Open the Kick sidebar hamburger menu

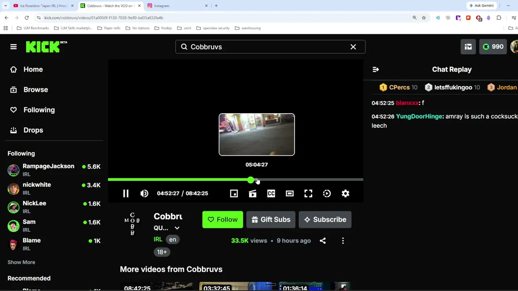[x=13, y=47]
